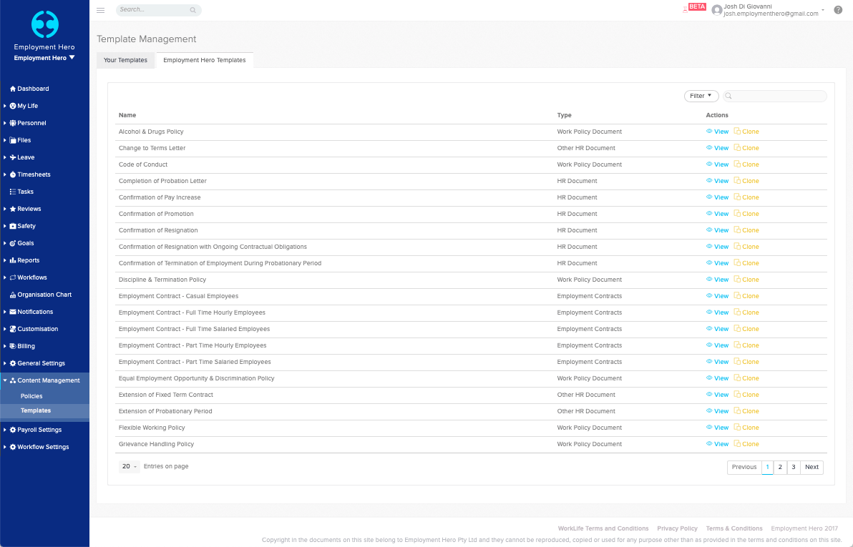Image resolution: width=853 pixels, height=547 pixels.
Task: Open the entries per page dropdown
Action: point(130,466)
